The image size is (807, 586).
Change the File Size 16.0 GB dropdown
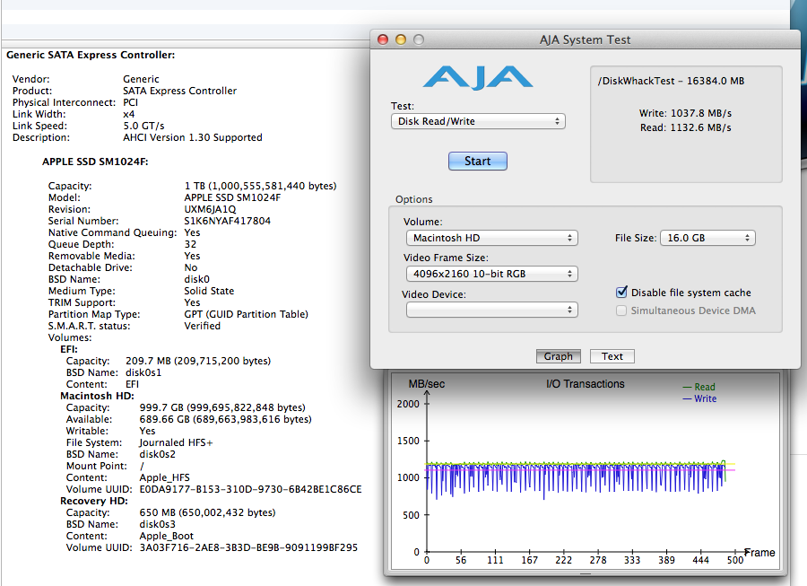(x=707, y=238)
